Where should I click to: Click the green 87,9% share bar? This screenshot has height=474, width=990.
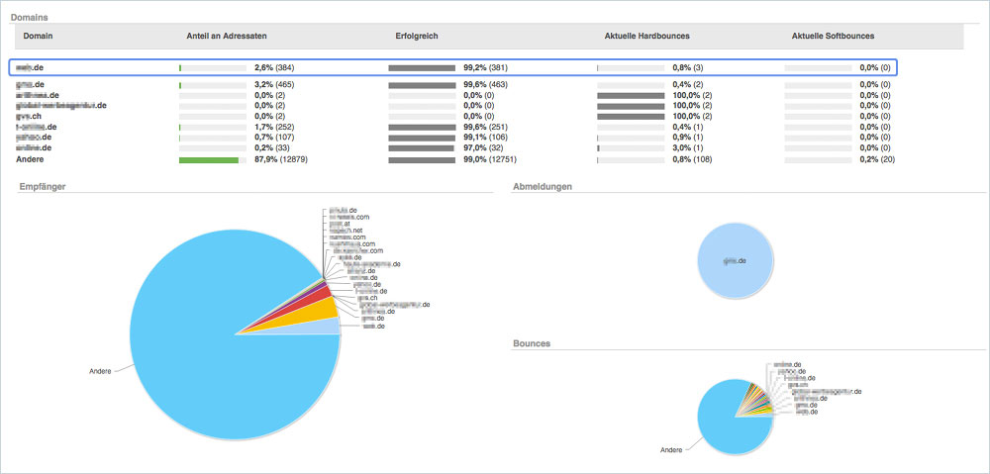coord(209,159)
